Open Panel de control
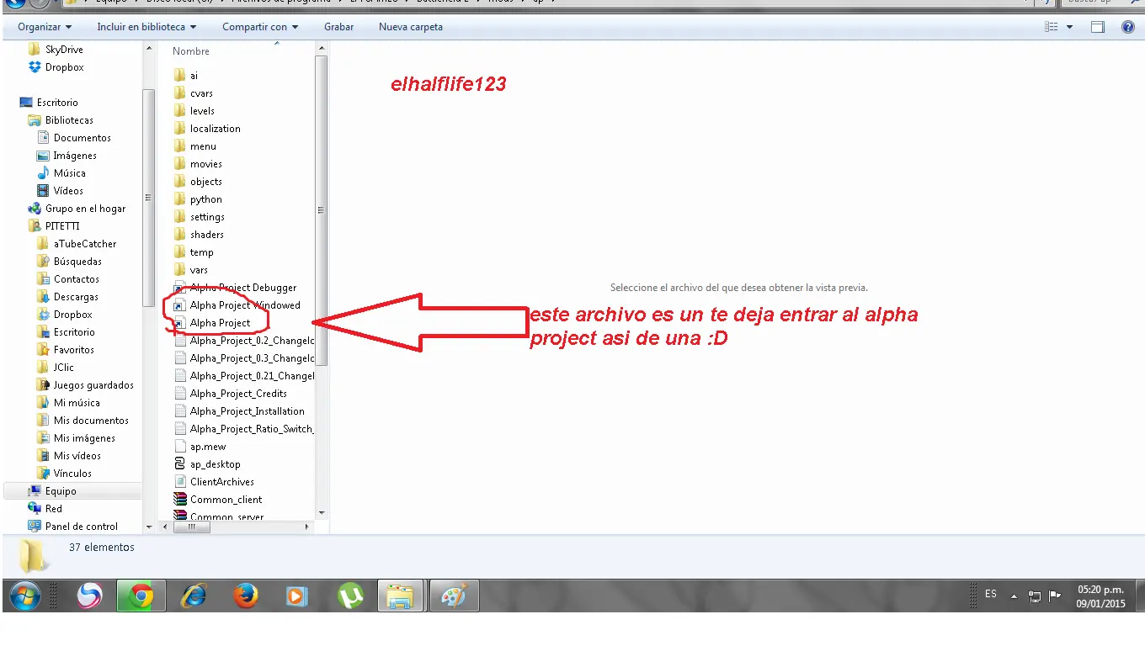The image size is (1145, 646). coord(81,527)
